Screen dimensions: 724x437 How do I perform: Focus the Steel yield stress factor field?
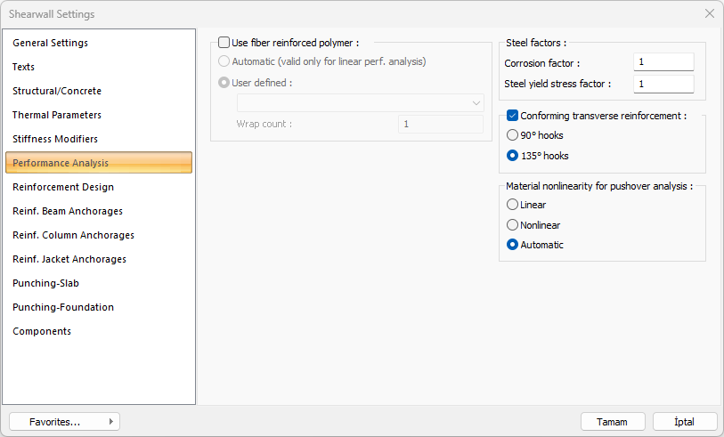click(x=663, y=84)
